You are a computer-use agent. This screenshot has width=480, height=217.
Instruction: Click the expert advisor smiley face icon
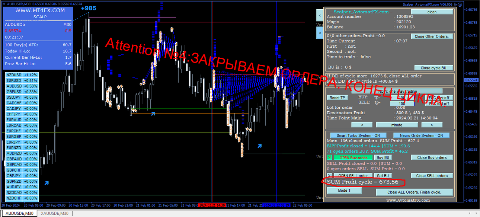pyautogui.click(x=460, y=4)
